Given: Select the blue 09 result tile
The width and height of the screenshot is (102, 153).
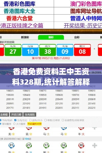Looking at the screenshot, I should pyautogui.click(x=65, y=50).
